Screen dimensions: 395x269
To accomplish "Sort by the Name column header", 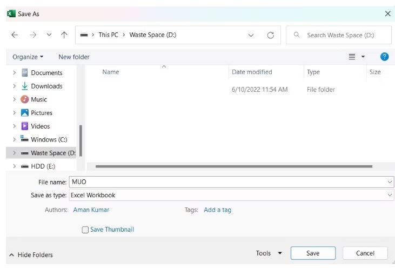I will tap(111, 72).
